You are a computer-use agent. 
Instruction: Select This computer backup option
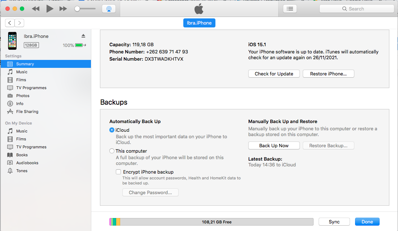point(112,151)
